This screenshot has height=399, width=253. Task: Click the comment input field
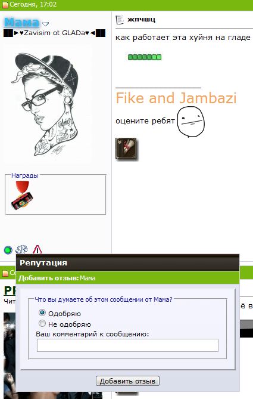coord(127,345)
